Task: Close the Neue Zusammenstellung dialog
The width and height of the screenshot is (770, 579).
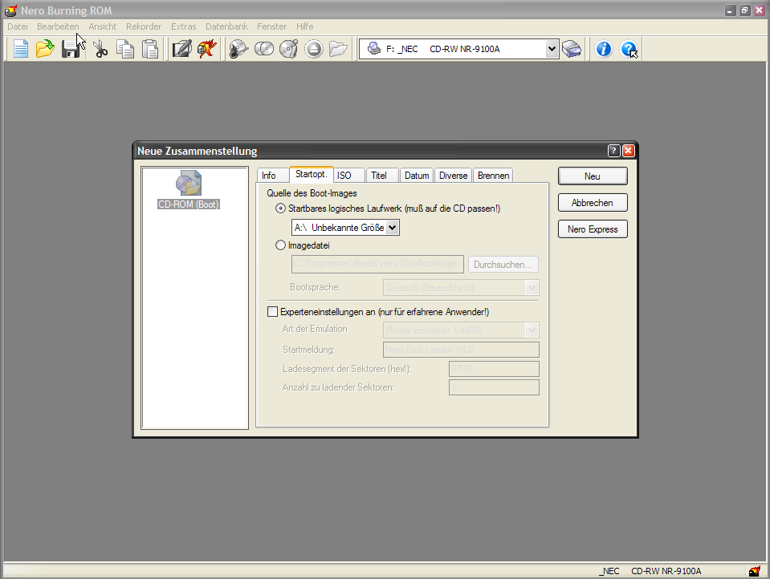Action: 628,151
